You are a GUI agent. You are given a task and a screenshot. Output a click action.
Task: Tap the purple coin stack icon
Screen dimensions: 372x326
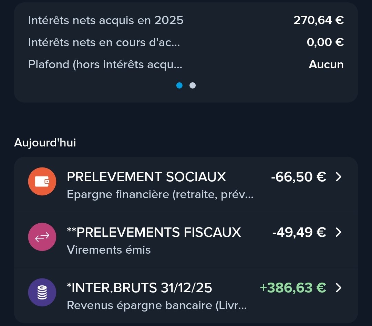coord(42,292)
